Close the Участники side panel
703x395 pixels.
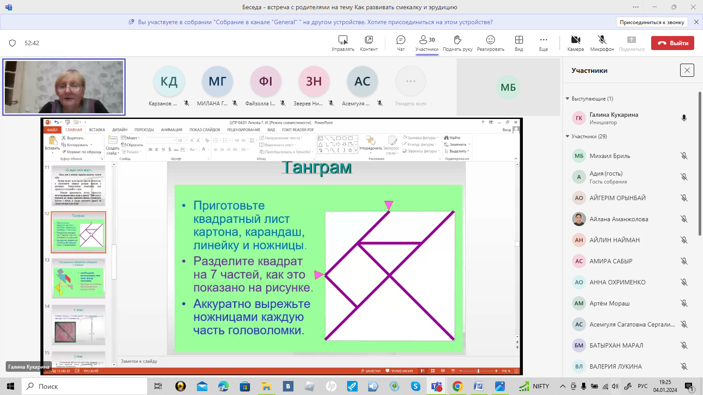coord(687,70)
